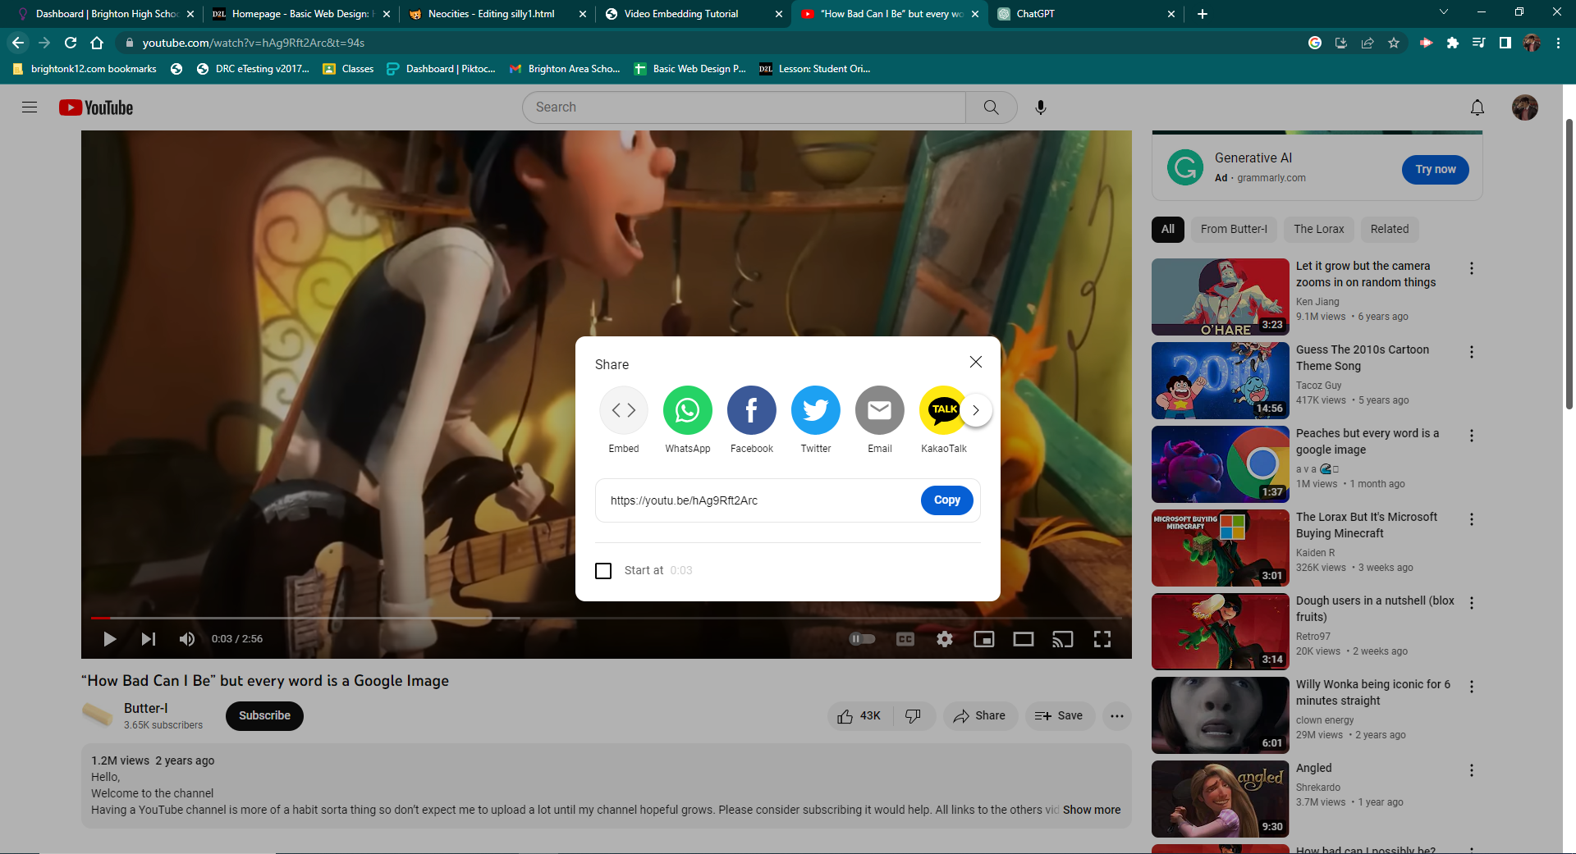This screenshot has width=1576, height=854.
Task: Mute the video volume
Action: 187,639
